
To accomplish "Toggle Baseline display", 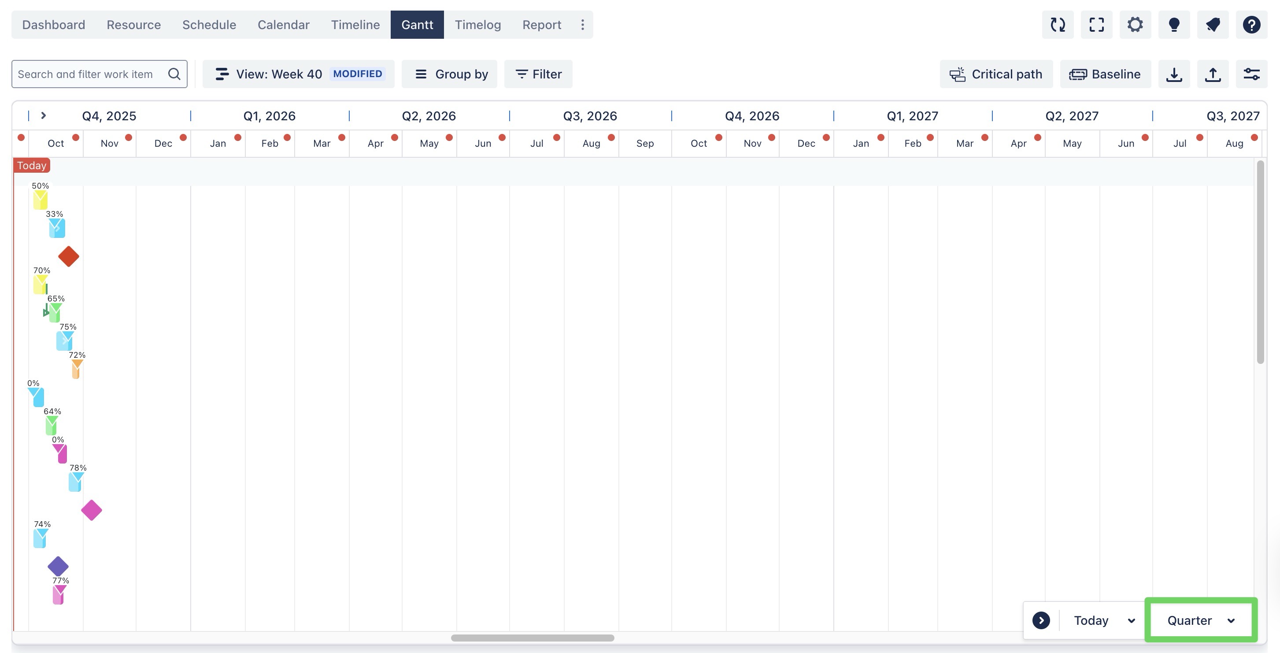I will click(1105, 74).
